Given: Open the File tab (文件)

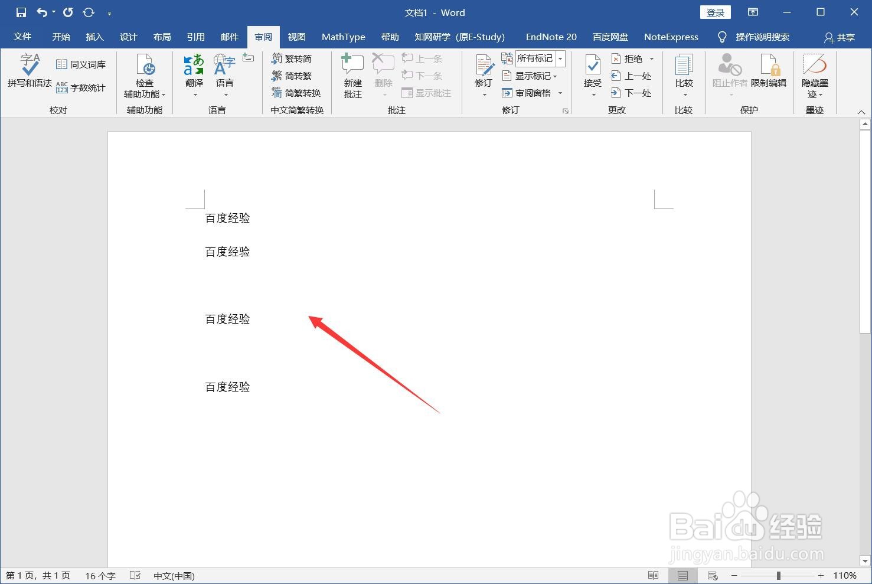Looking at the screenshot, I should coord(22,37).
